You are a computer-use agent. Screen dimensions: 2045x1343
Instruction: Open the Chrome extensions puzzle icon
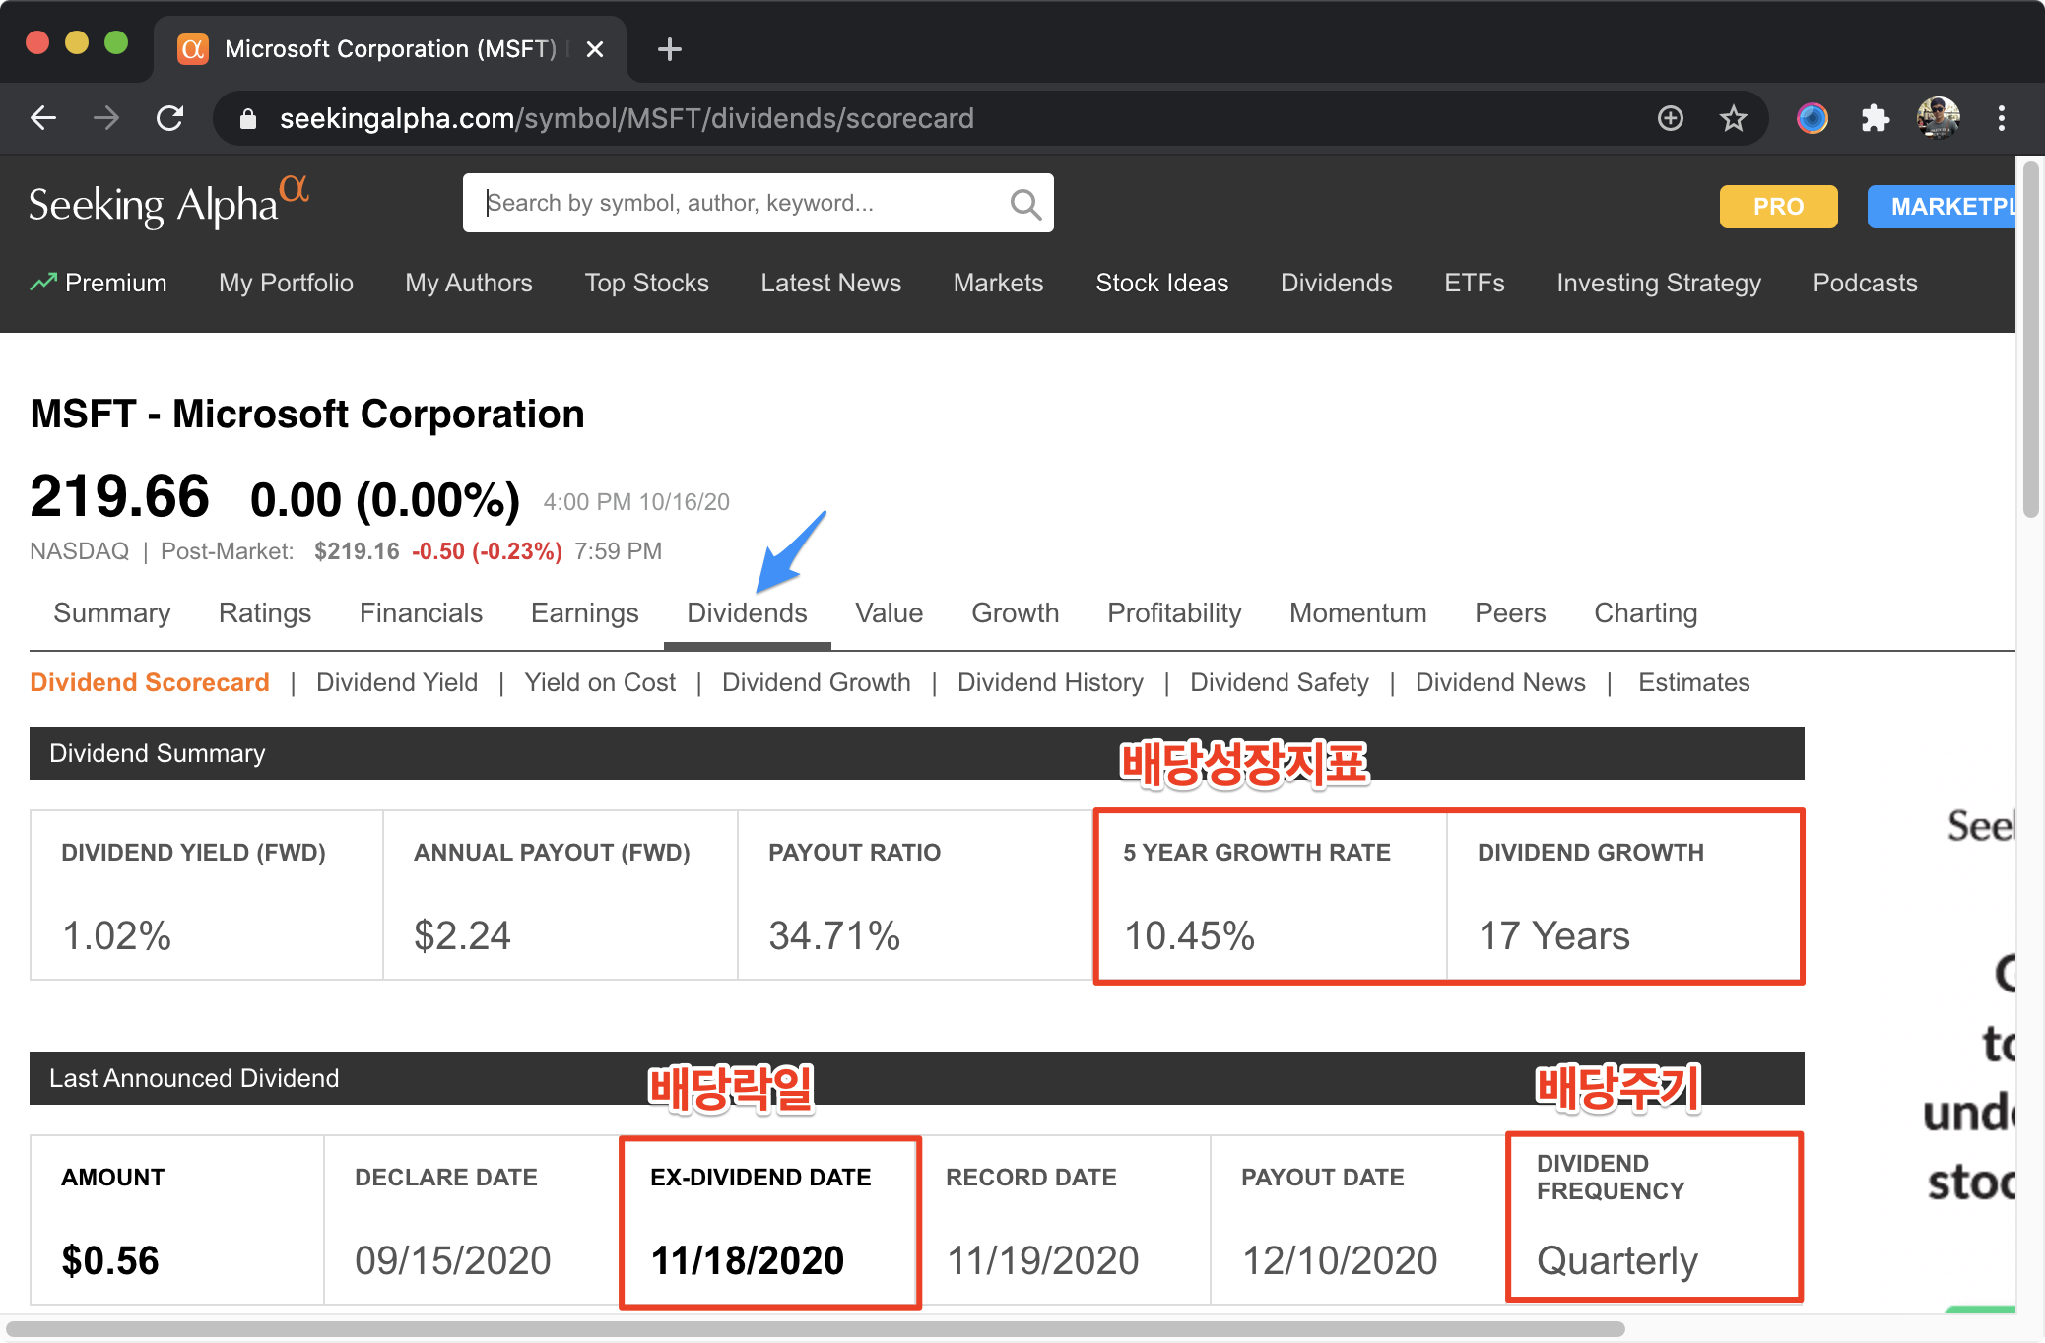pyautogui.click(x=1875, y=118)
